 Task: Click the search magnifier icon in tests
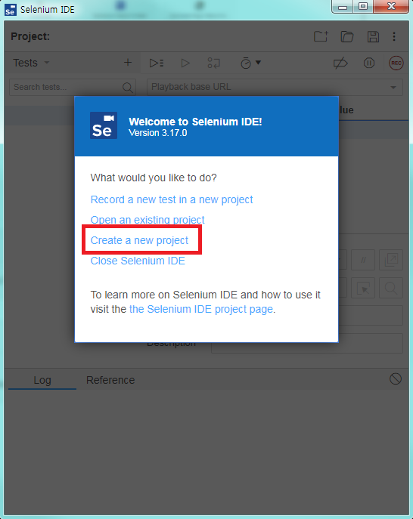[128, 88]
